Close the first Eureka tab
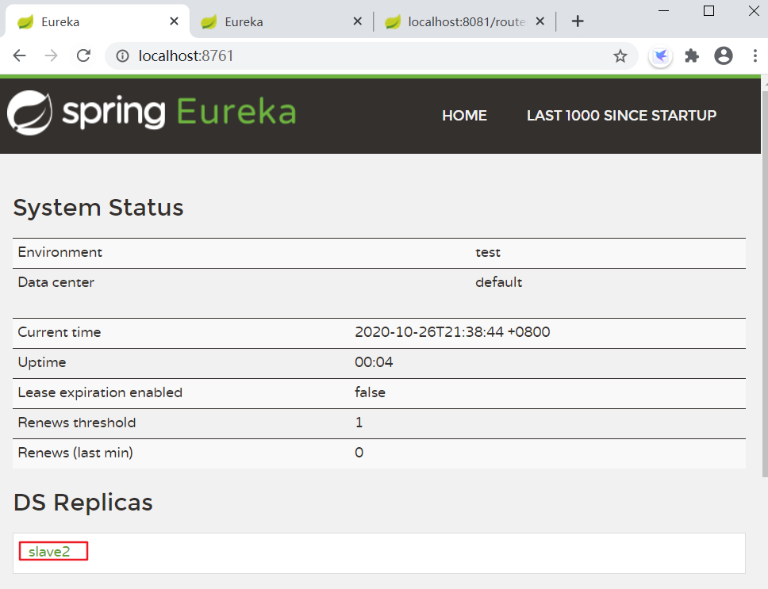Image resolution: width=768 pixels, height=589 pixels. point(174,21)
